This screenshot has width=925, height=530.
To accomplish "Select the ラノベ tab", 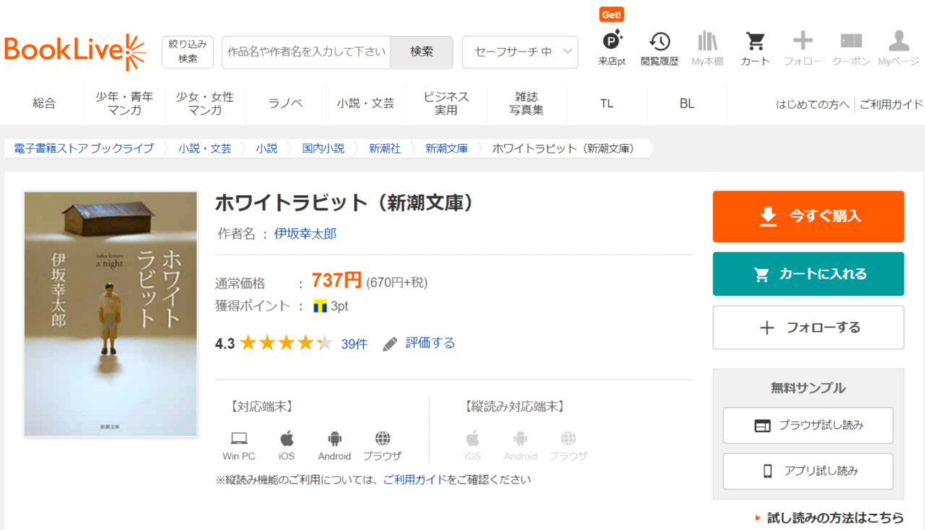I will coord(285,104).
